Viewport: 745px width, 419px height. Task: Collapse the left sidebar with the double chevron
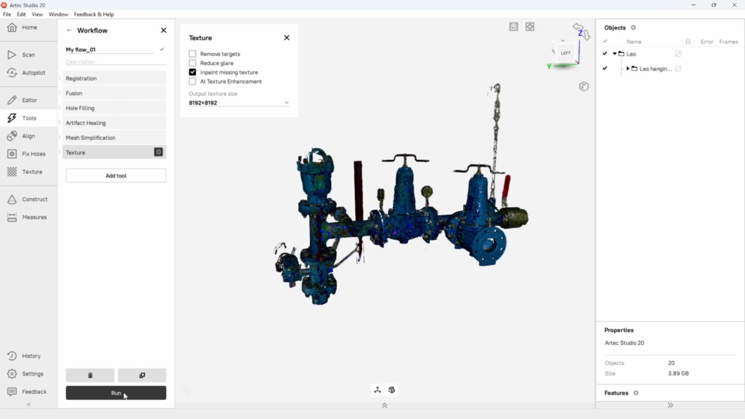pyautogui.click(x=28, y=404)
